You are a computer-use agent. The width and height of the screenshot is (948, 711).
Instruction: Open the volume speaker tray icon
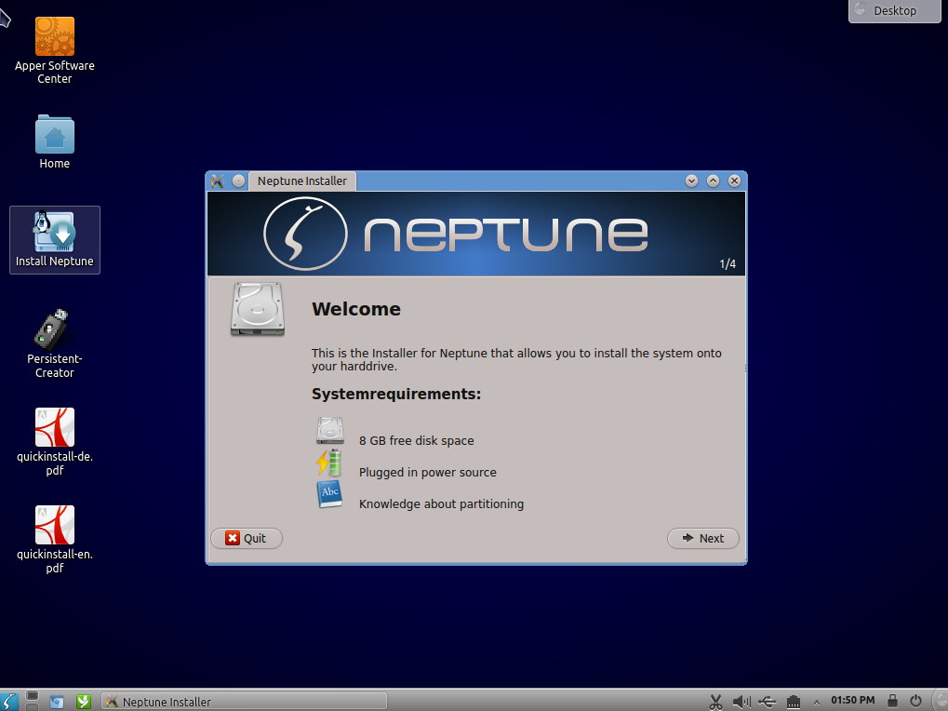741,702
